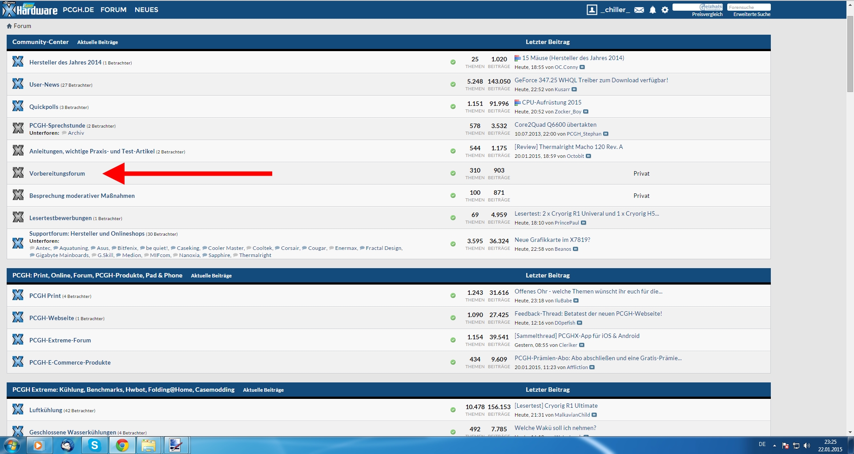Viewport: 854px width, 454px height.
Task: Click the taskbar clock showing 23:25
Action: pyautogui.click(x=830, y=442)
